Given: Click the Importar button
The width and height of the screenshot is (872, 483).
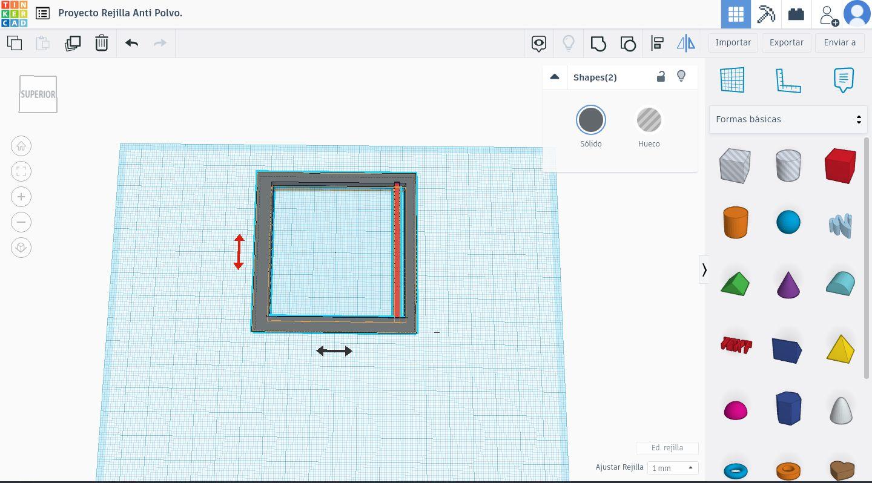Looking at the screenshot, I should (x=733, y=42).
